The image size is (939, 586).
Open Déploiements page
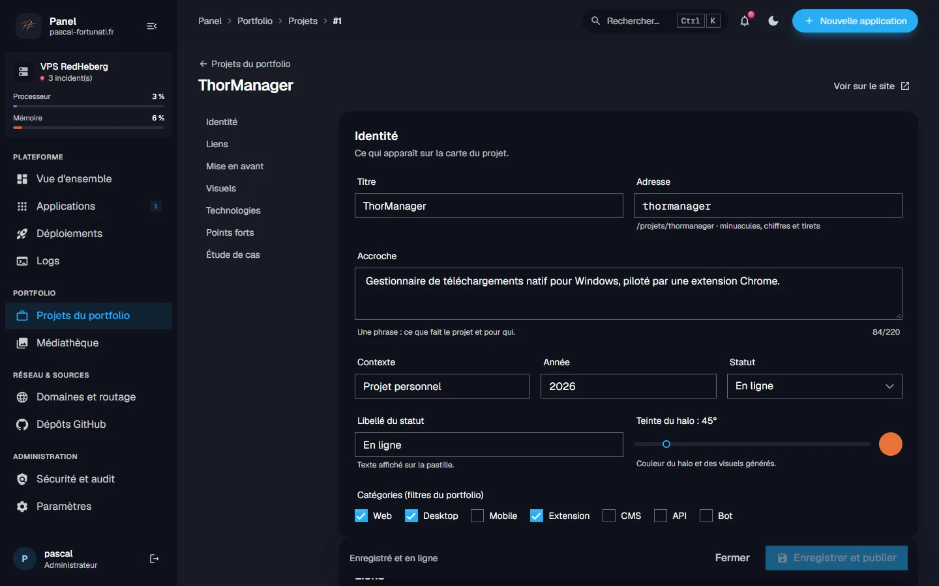coord(89,234)
